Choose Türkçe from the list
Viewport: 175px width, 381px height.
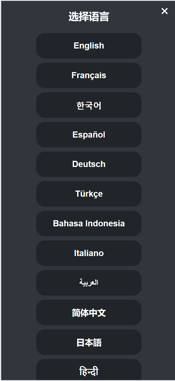(x=89, y=194)
